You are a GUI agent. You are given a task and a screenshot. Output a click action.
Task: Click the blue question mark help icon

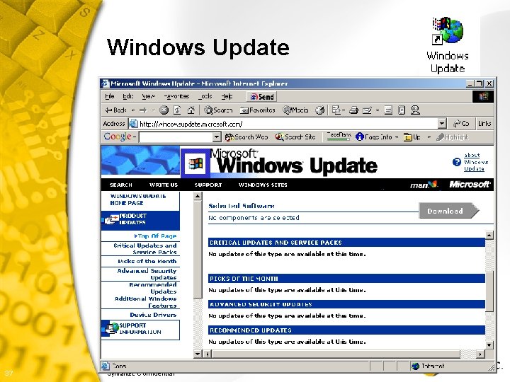point(457,162)
